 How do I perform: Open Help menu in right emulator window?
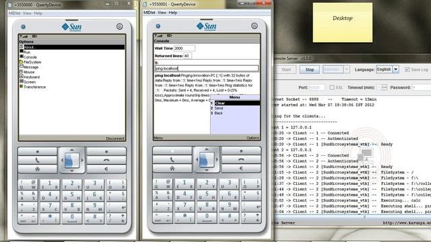173,13
